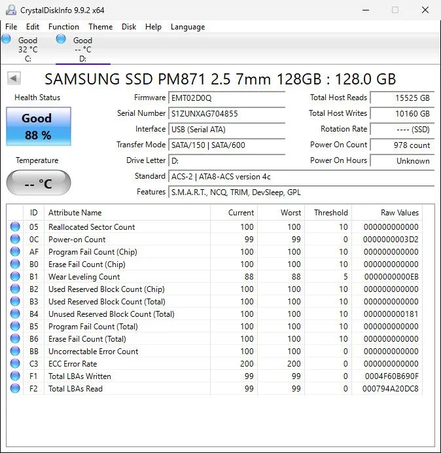Screen dimensions: 441x453
Task: Click the status orb for Wear Leveling Count
Action: [x=15, y=276]
